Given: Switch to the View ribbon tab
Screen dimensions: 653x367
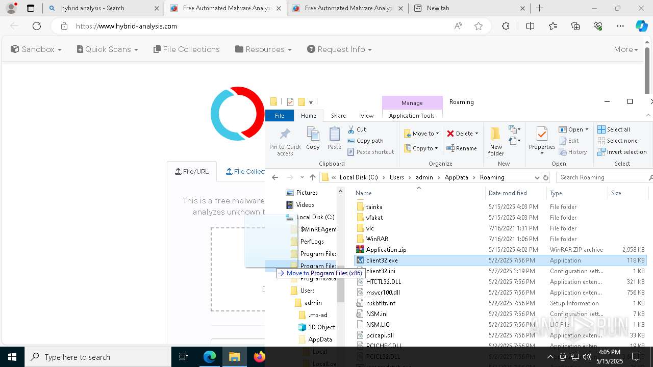Looking at the screenshot, I should 367,116.
